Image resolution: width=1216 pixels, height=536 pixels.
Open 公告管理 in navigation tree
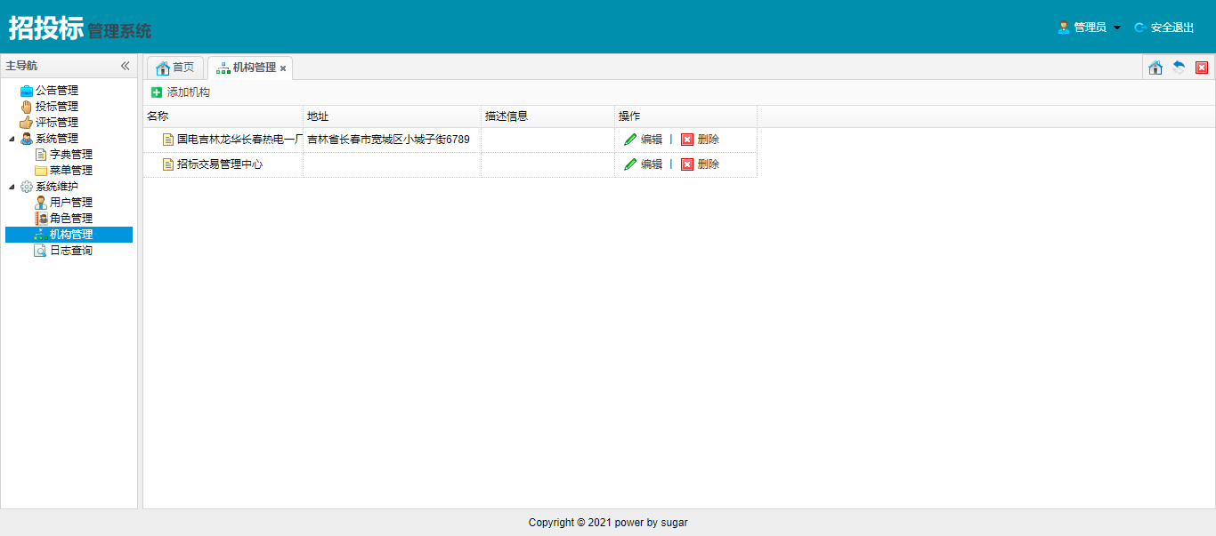tap(57, 91)
